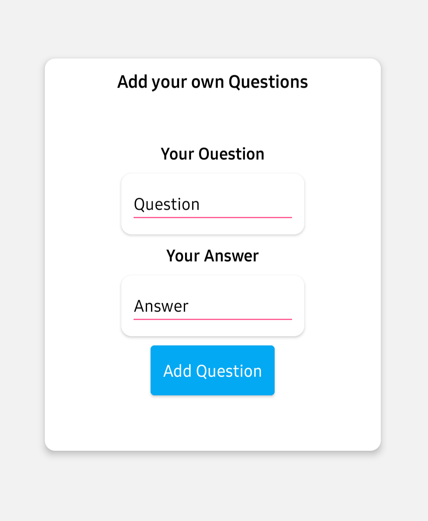Image resolution: width=428 pixels, height=521 pixels.
Task: Click the 'Answer' placeholder text
Action: point(161,306)
